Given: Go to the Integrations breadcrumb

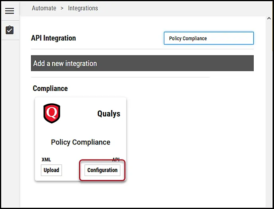Looking at the screenshot, I should coord(83,8).
